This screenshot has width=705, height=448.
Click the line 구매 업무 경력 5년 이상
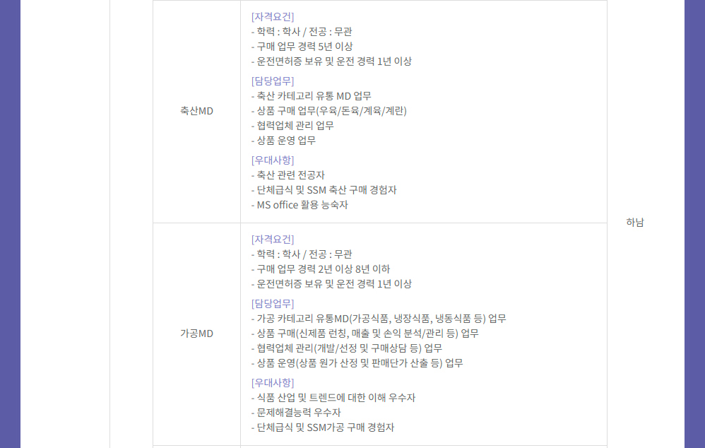(x=302, y=47)
